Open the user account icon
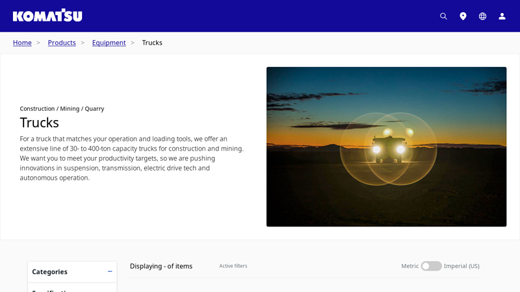 (x=502, y=16)
